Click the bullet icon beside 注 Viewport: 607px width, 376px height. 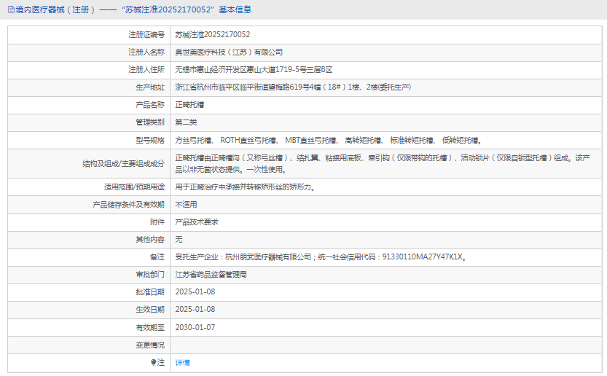coord(153,362)
